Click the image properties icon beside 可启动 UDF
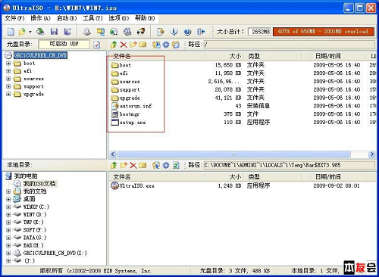Screen dimensions: 379x277 pos(97,45)
